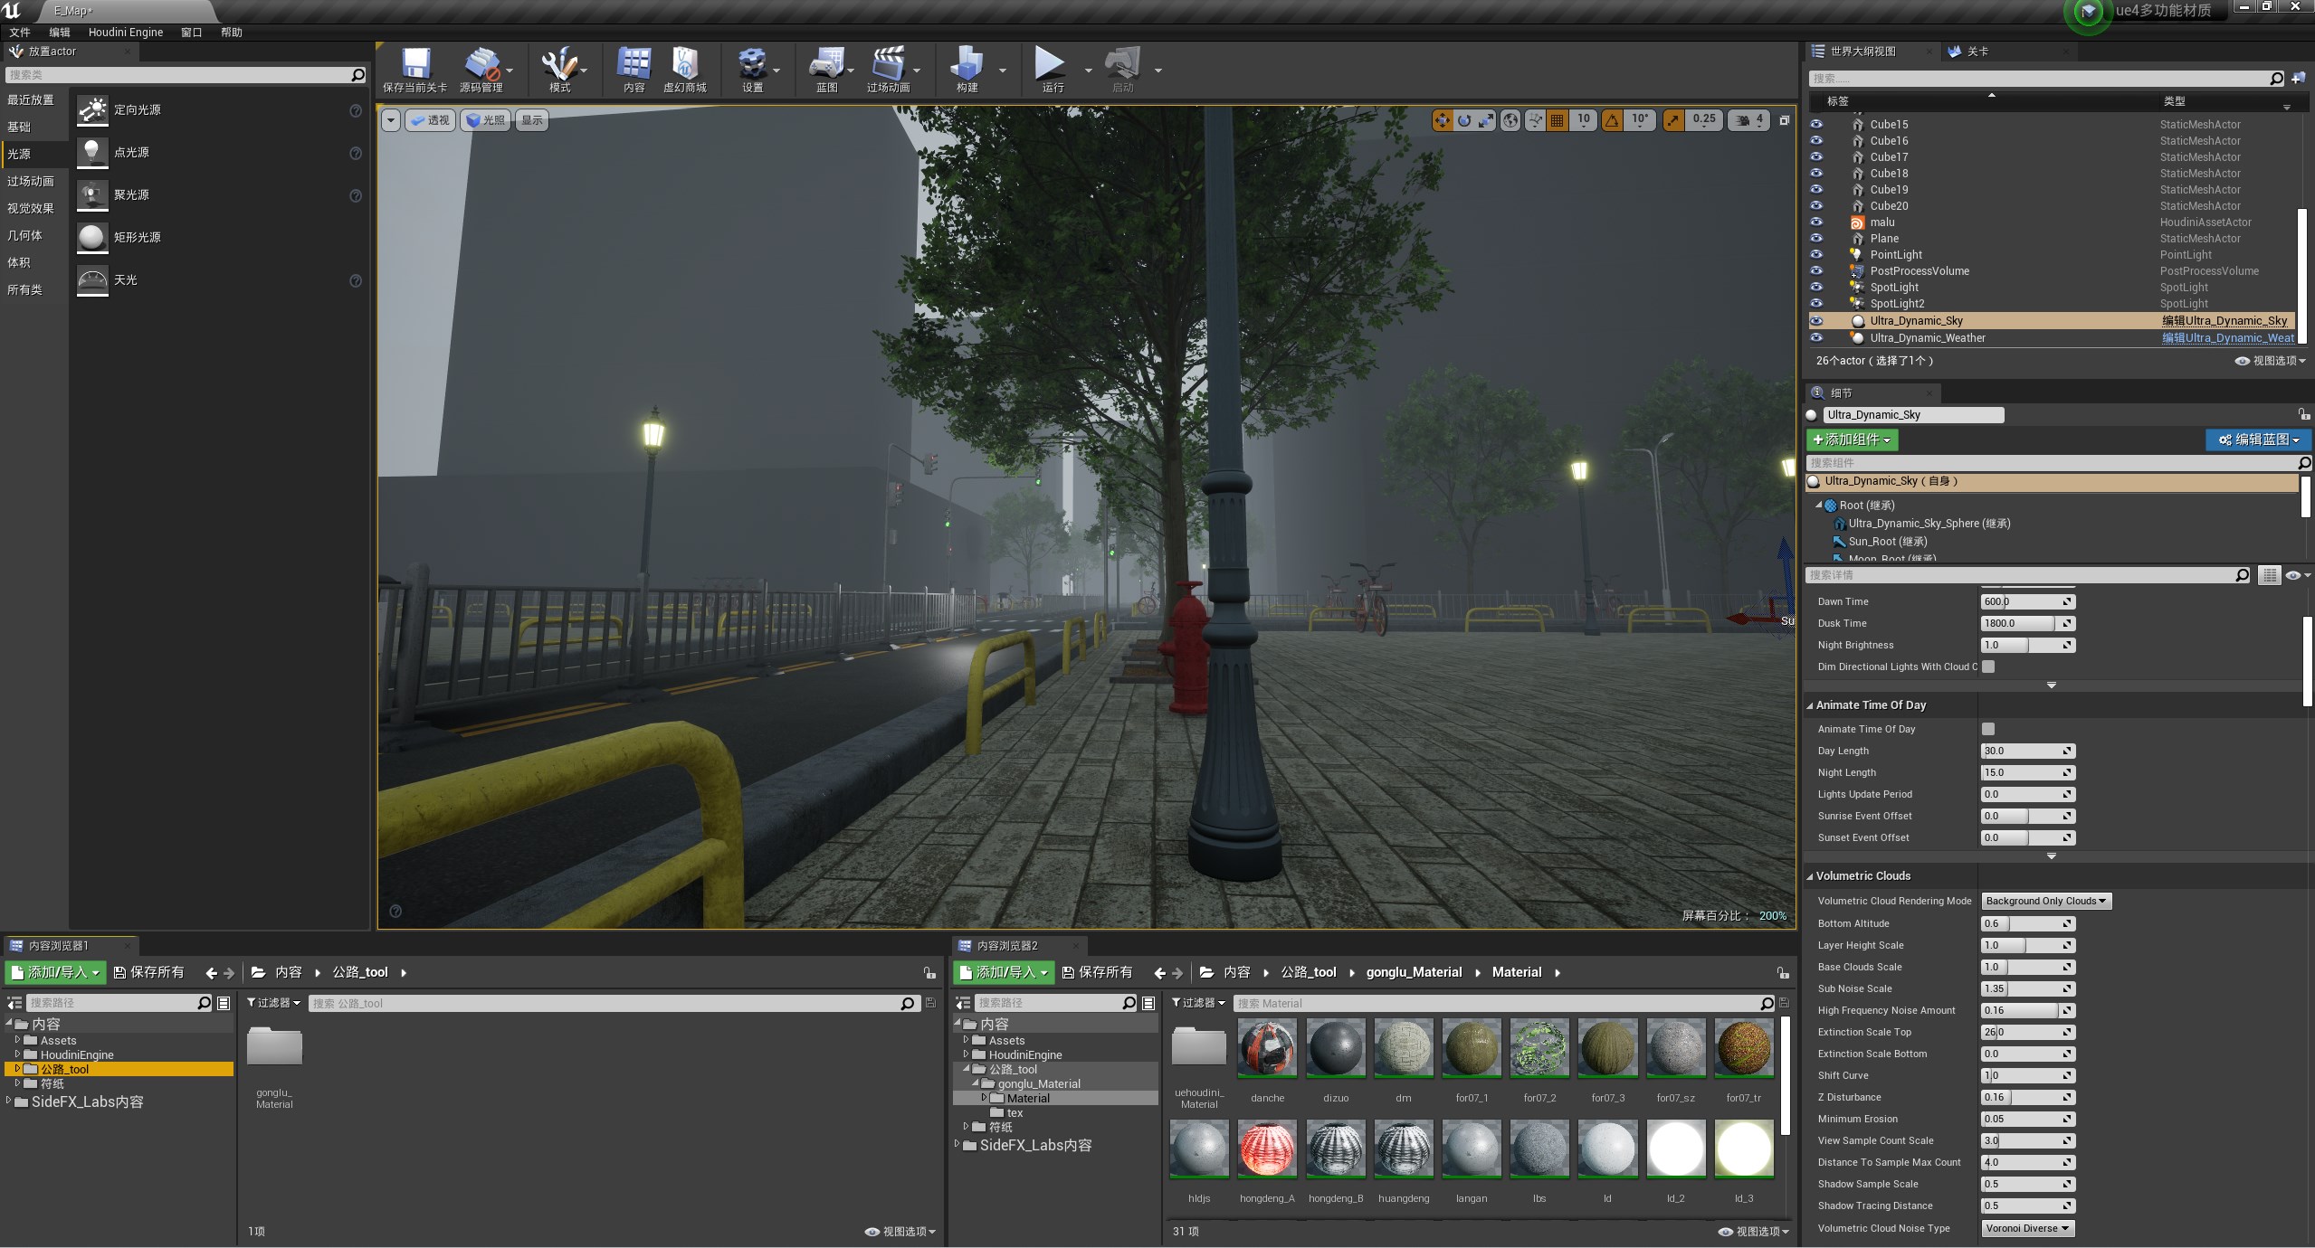Screen dimensions: 2315x1248
Task: Select the danche material thumbnail
Action: coord(1267,1048)
